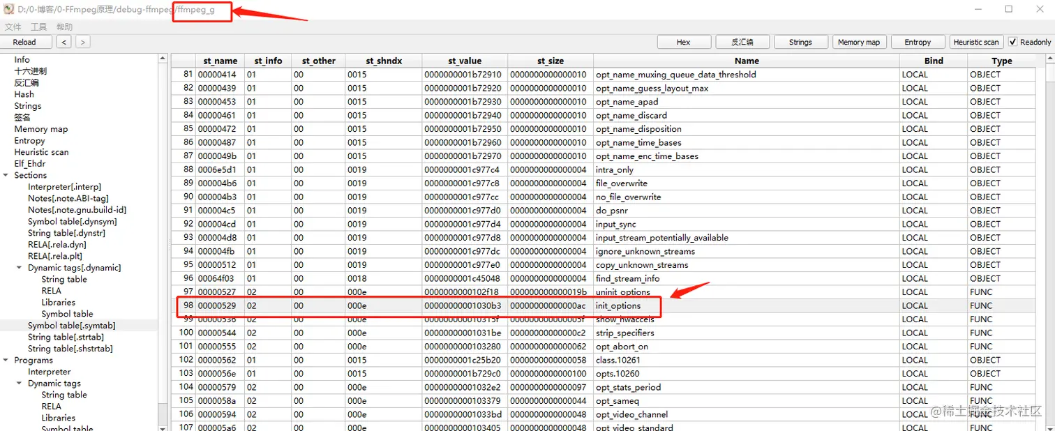Viewport: 1055px width, 431px height.
Task: Select the opt_abort_on name cell
Action: click(747, 347)
